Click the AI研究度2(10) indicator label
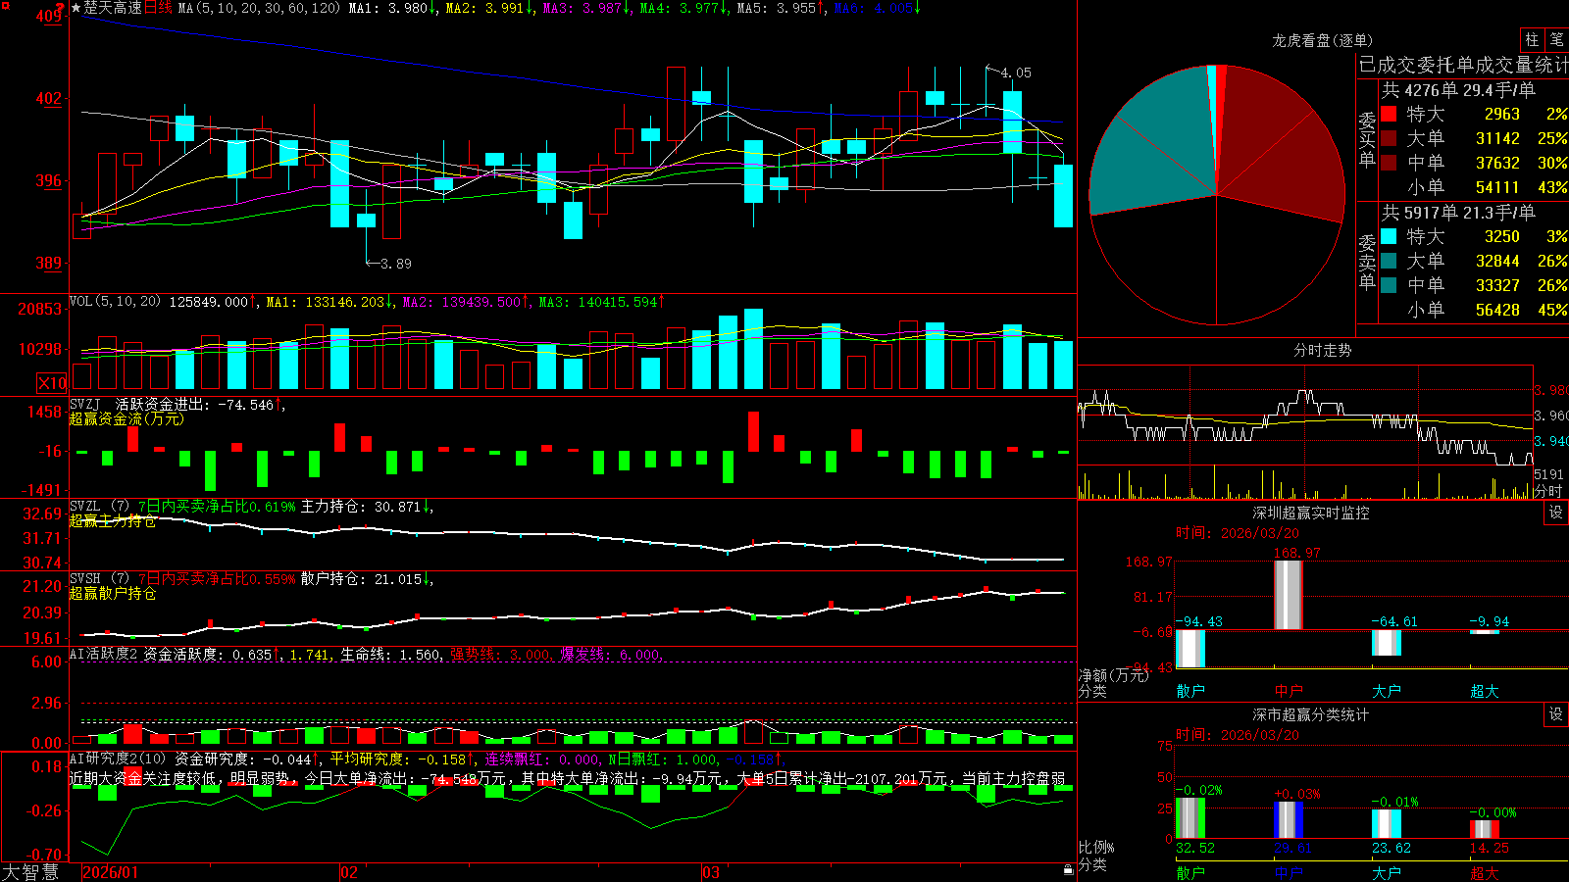1569x882 pixels. point(118,759)
